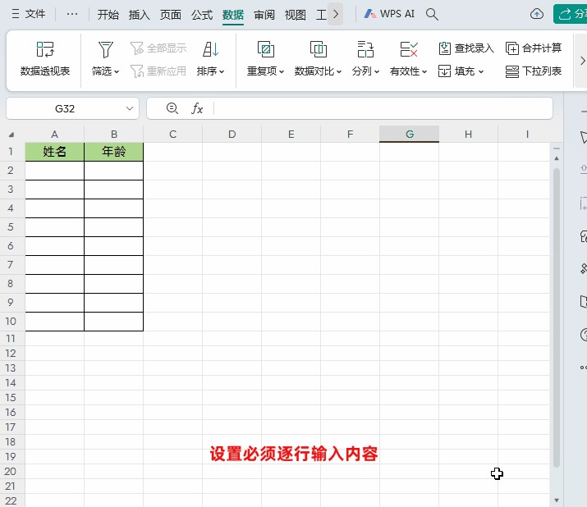Viewport: 587px width, 507px height.
Task: Click the zoom magnifier in the formula bar
Action: (172, 108)
